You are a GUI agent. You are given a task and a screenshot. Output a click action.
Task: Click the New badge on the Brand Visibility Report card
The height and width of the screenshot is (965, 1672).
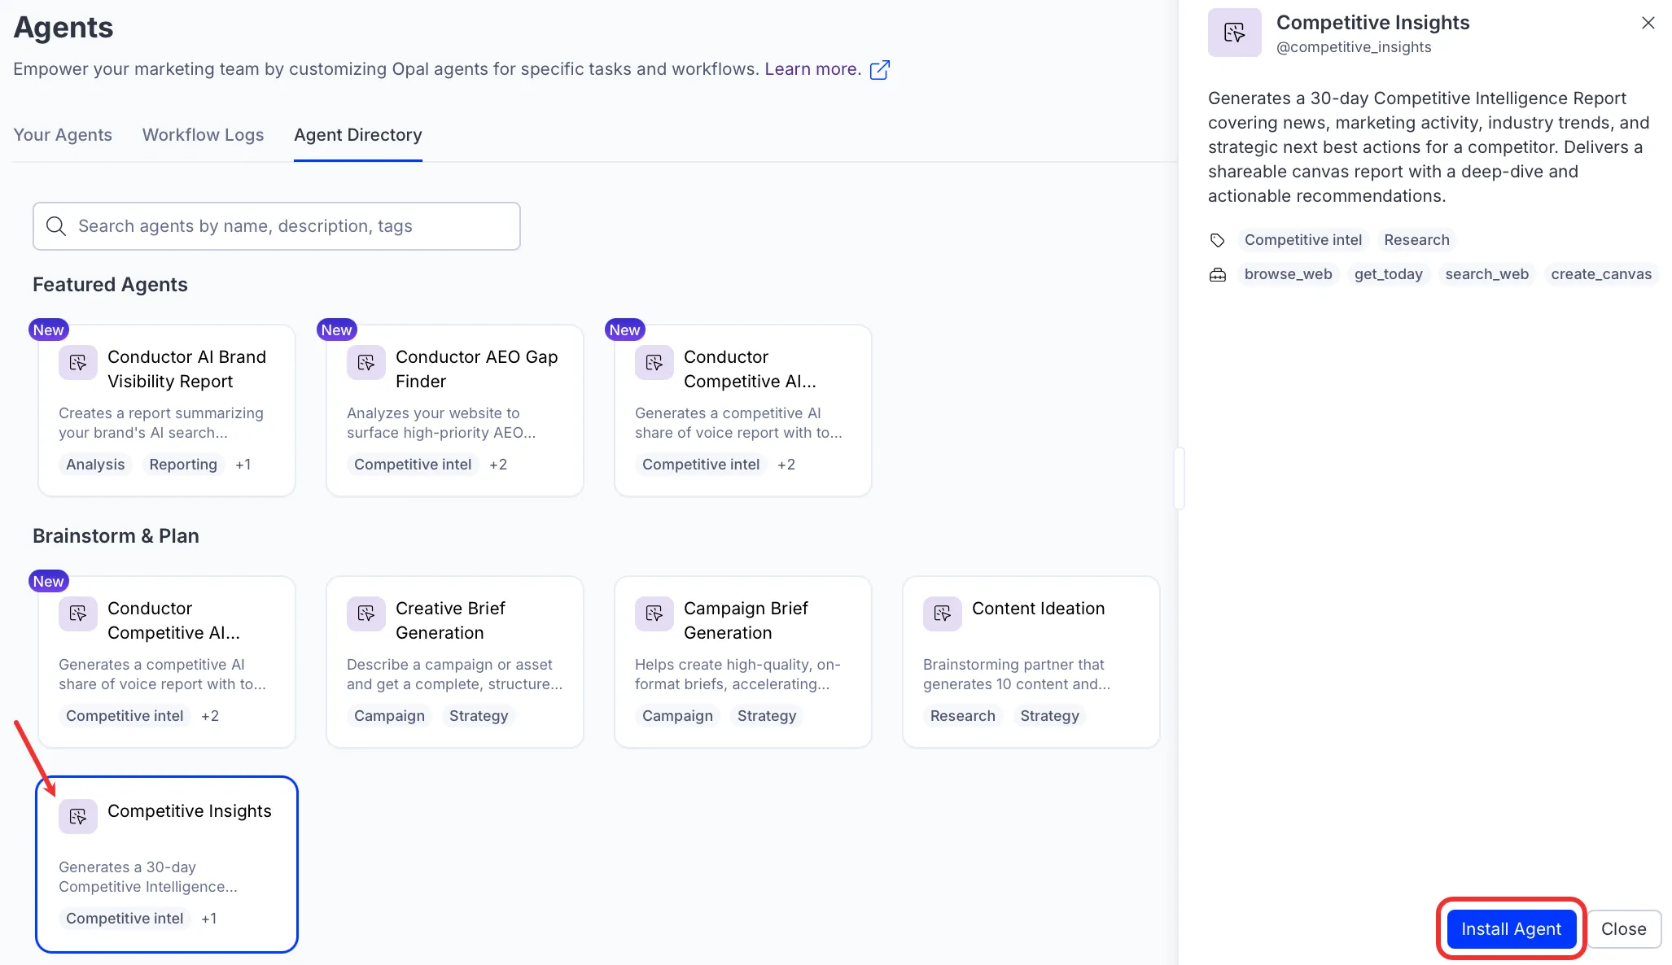point(48,330)
